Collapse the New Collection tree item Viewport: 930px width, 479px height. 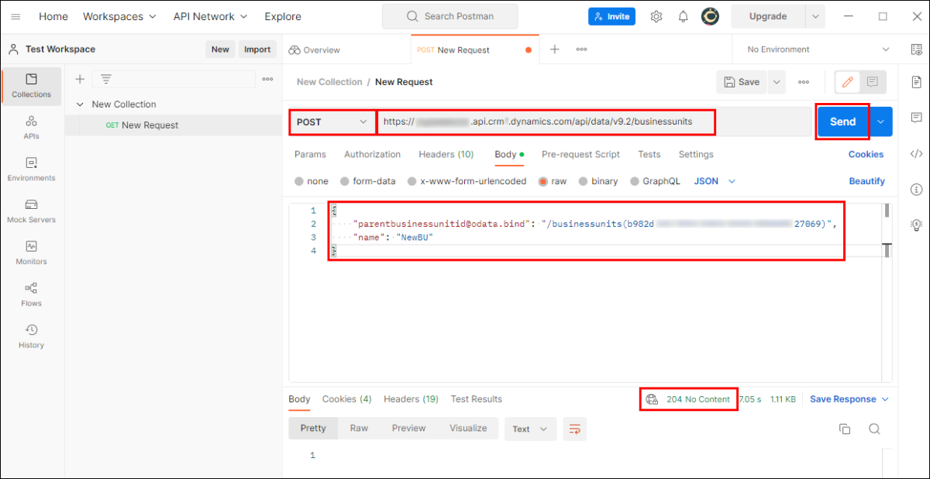point(80,104)
